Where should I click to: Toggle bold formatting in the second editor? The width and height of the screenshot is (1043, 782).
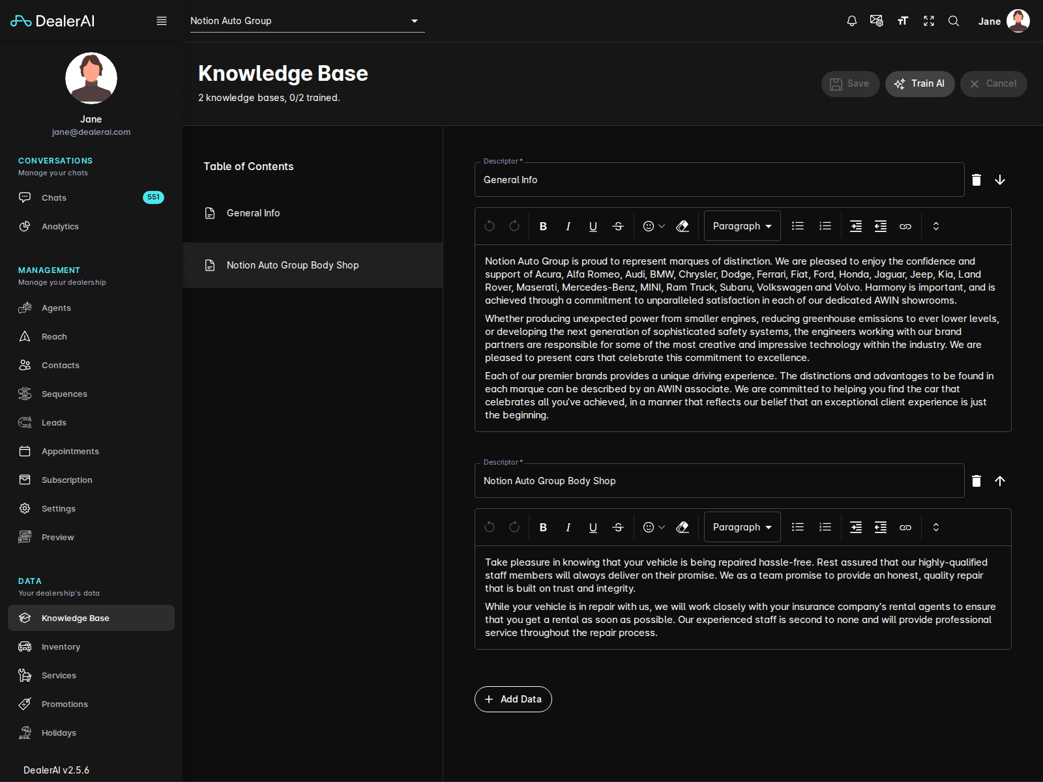click(542, 527)
